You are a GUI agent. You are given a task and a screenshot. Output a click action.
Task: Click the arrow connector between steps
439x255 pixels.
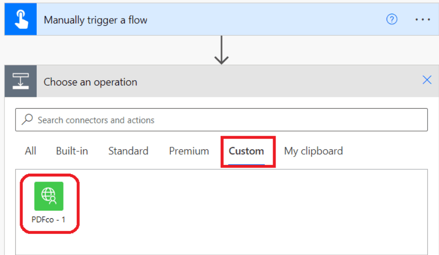tap(222, 50)
